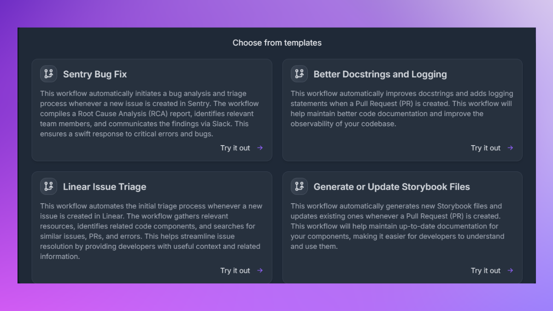Click the purple arrow in Better Docstrings card

coord(510,148)
